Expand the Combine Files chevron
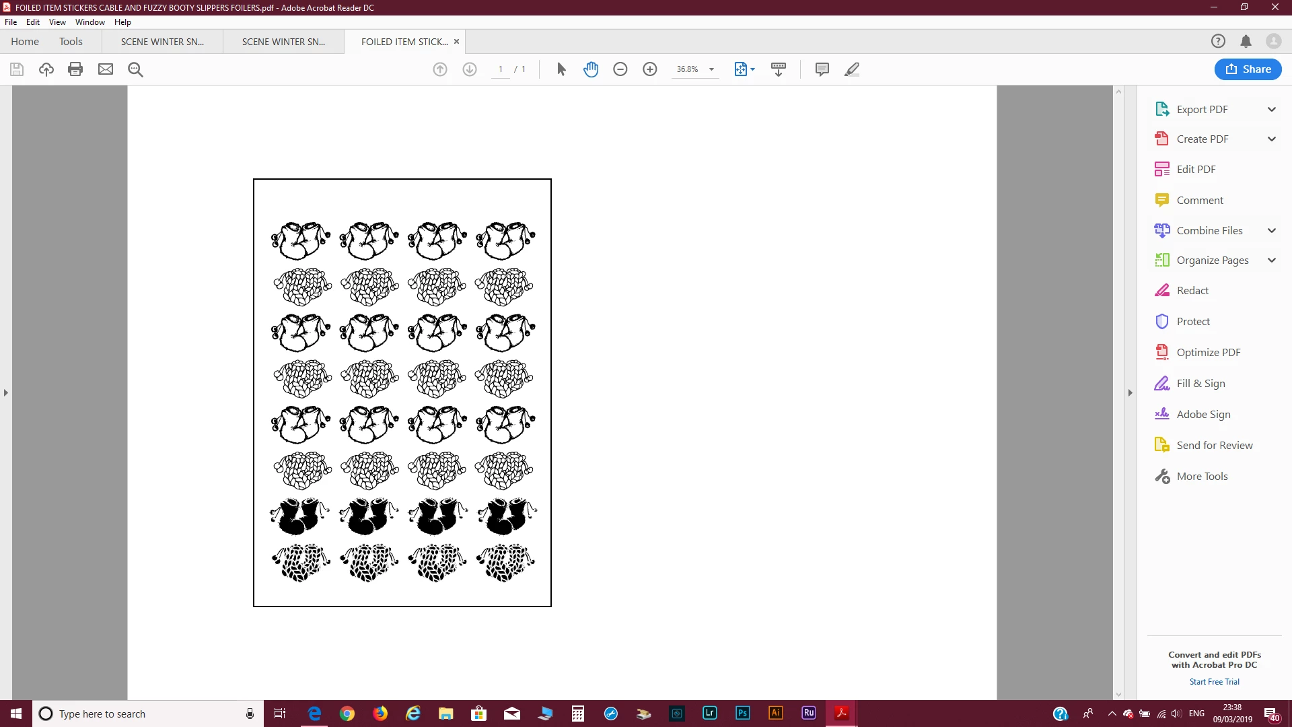 [x=1272, y=230]
